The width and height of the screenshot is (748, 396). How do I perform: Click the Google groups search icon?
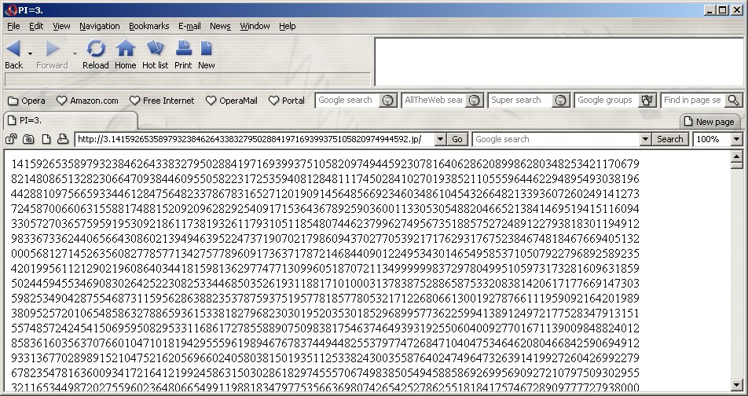click(x=647, y=101)
